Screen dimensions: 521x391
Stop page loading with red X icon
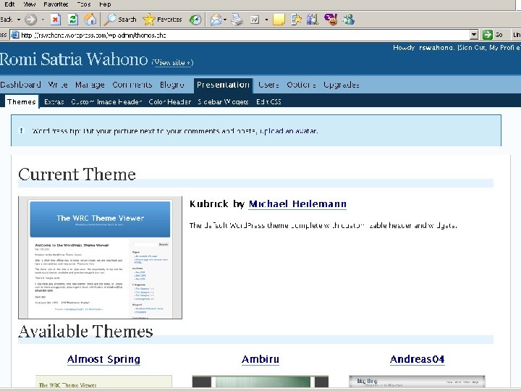pyautogui.click(x=56, y=20)
